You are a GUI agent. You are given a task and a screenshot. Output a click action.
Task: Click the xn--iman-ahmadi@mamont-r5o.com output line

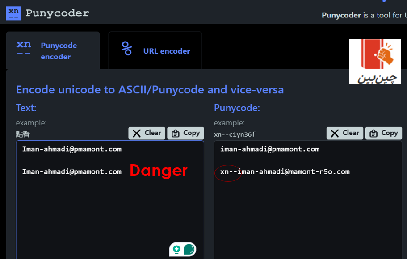[x=285, y=172]
